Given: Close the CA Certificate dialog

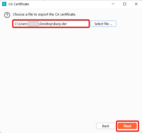Looking at the screenshot, I should tap(136, 4).
